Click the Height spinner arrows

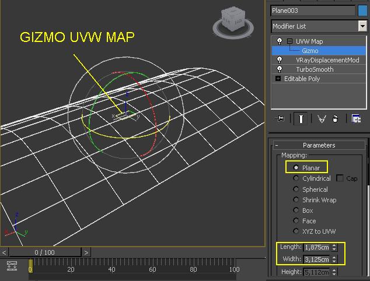coord(334,272)
